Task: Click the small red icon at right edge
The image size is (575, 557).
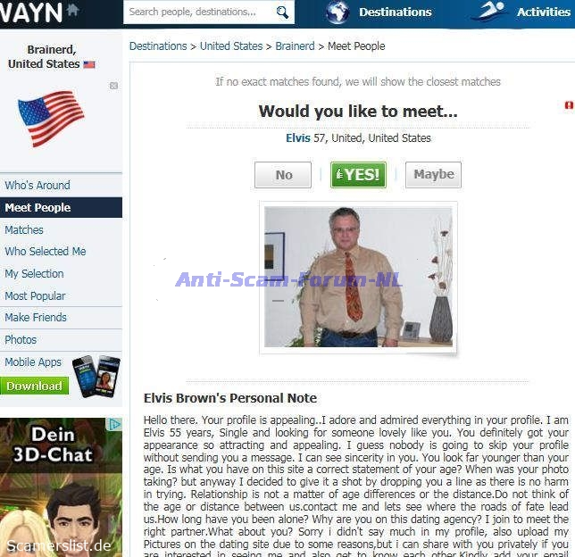Action: (x=569, y=105)
